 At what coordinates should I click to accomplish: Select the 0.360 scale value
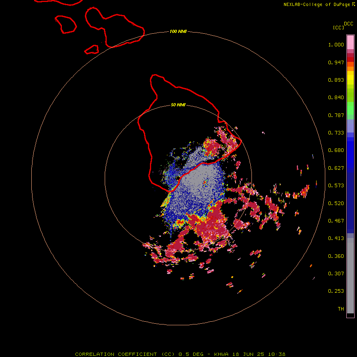click(336, 256)
